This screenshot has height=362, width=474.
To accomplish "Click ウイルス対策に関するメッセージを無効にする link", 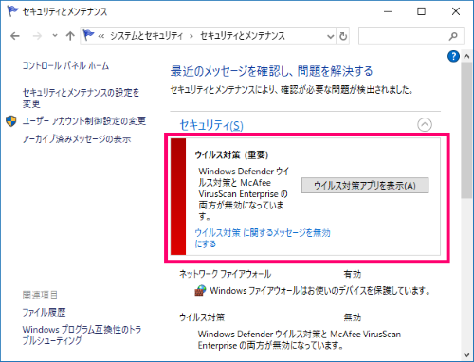I will pos(263,238).
